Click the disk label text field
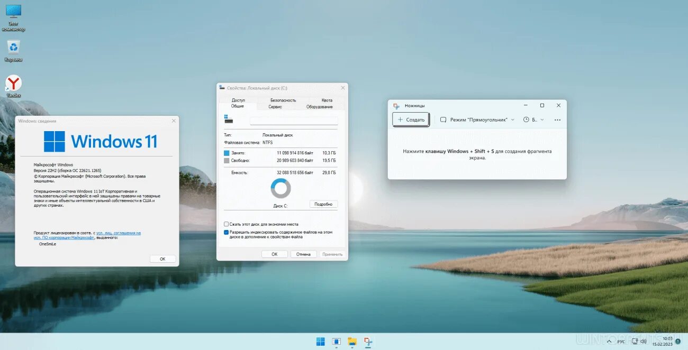 (294, 121)
